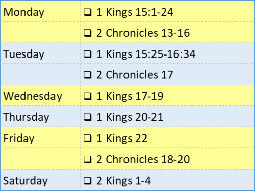Click the 2 Kings 1-4 reading text
255x191 pixels.
pyautogui.click(x=124, y=181)
